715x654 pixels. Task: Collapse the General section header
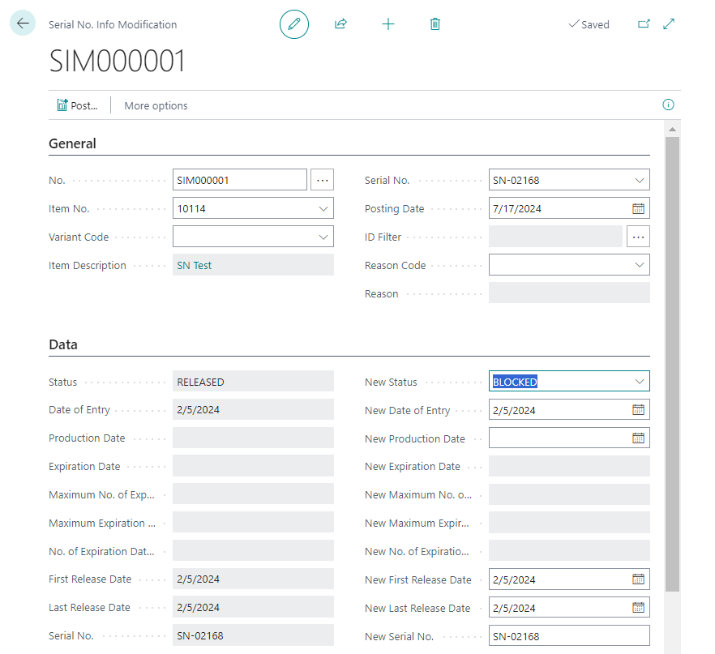click(72, 143)
